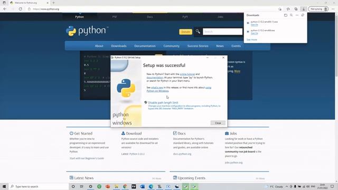Click the browser Back arrow
The image size is (338, 190).
click(5, 9)
